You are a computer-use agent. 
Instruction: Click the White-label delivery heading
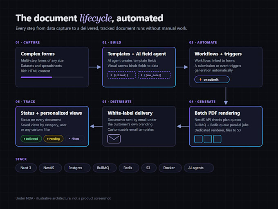click(x=130, y=113)
